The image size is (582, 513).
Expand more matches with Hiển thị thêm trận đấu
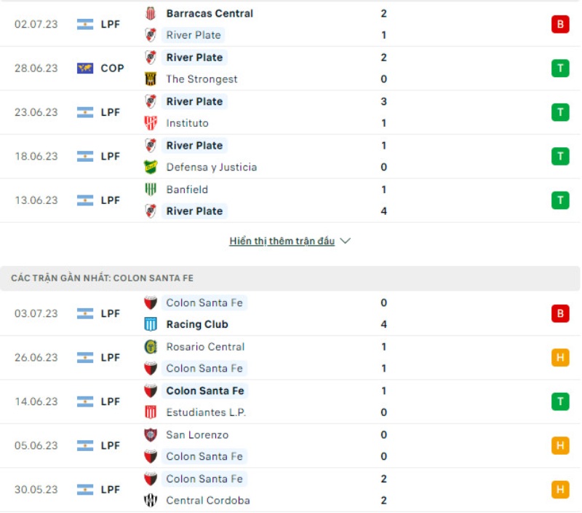click(281, 240)
